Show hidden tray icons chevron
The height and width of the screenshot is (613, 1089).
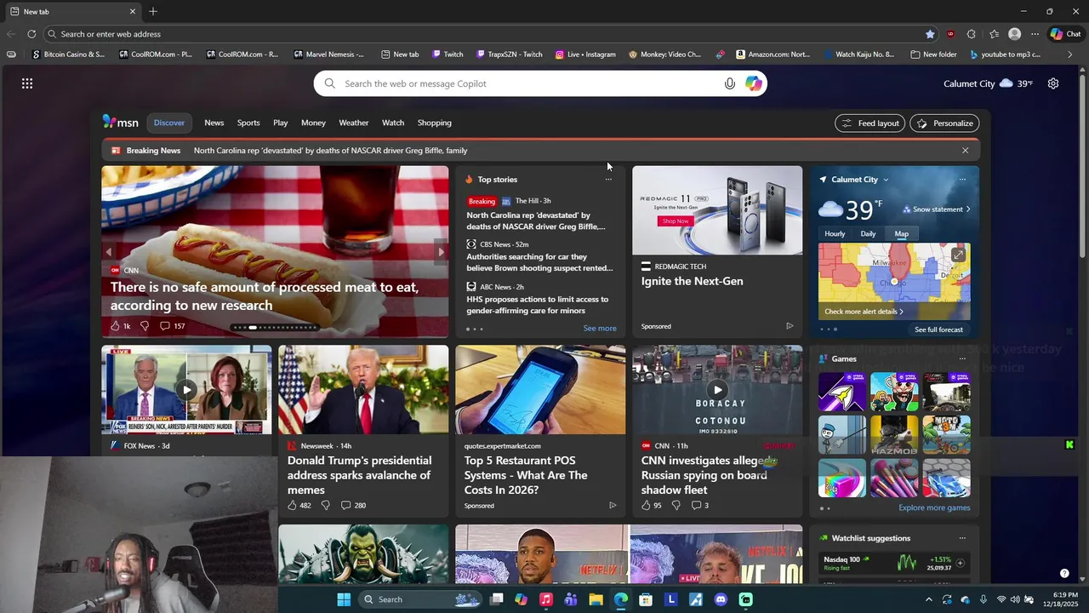pos(928,599)
